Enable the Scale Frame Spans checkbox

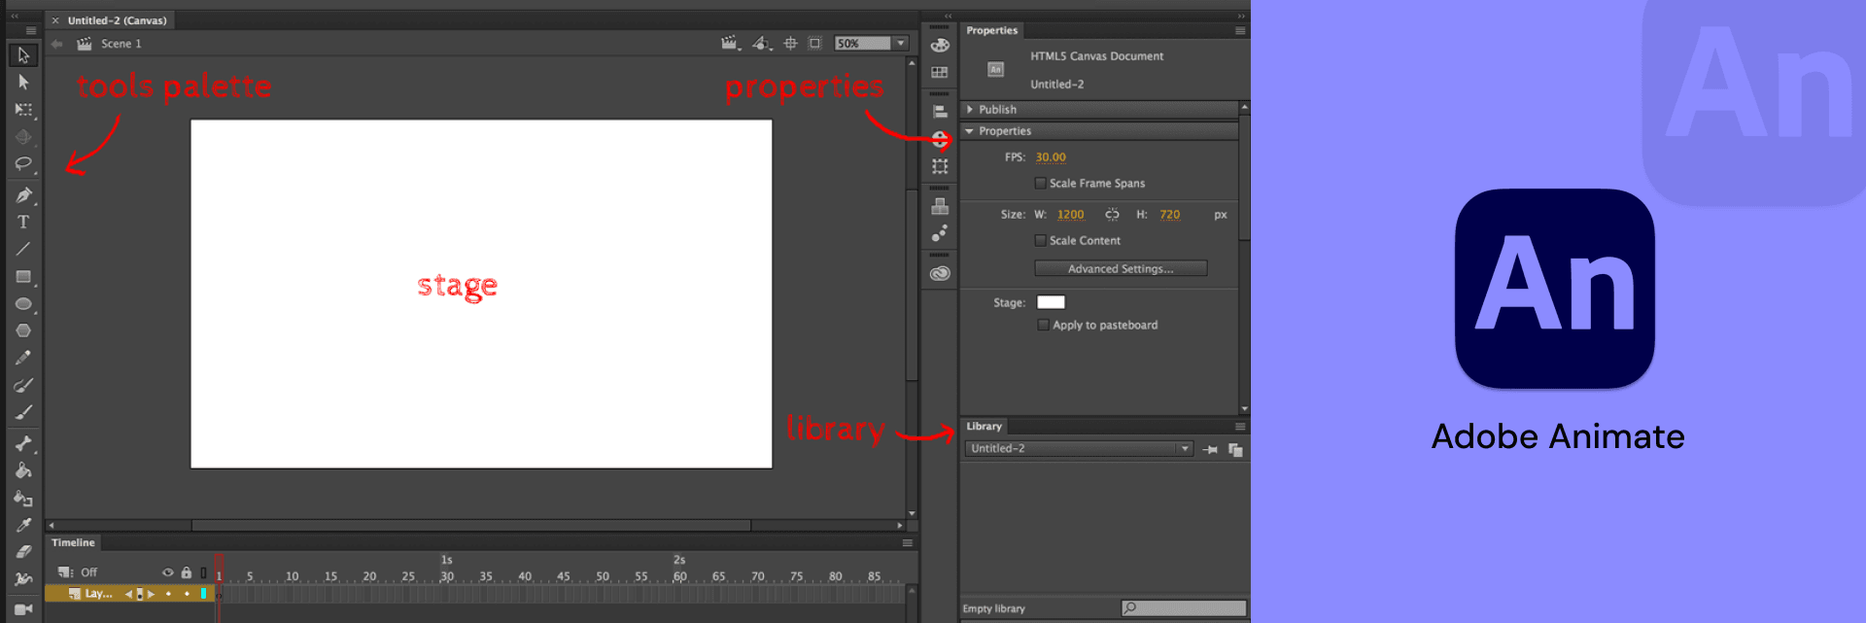(x=1041, y=184)
